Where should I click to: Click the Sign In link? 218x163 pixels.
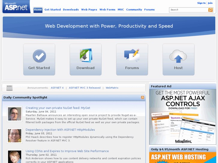tap(201, 3)
